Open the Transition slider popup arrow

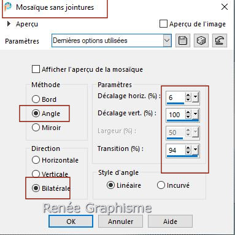tap(195, 150)
